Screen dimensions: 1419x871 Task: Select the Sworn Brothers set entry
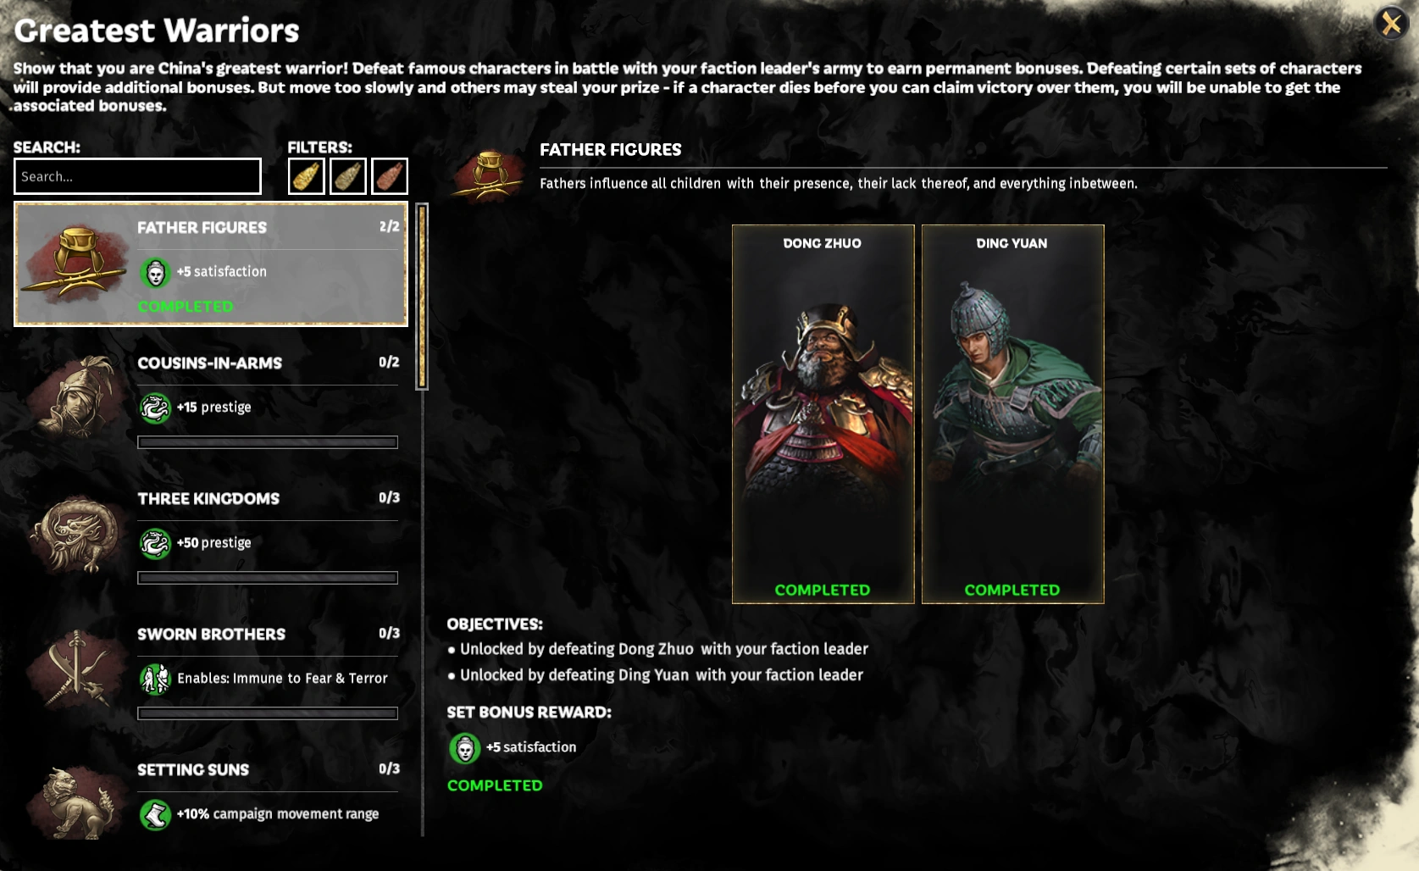(211, 670)
